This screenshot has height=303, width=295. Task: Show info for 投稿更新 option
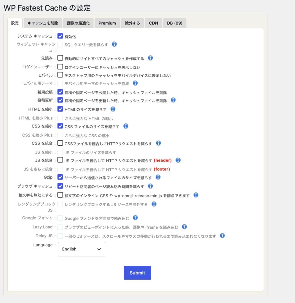click(173, 100)
